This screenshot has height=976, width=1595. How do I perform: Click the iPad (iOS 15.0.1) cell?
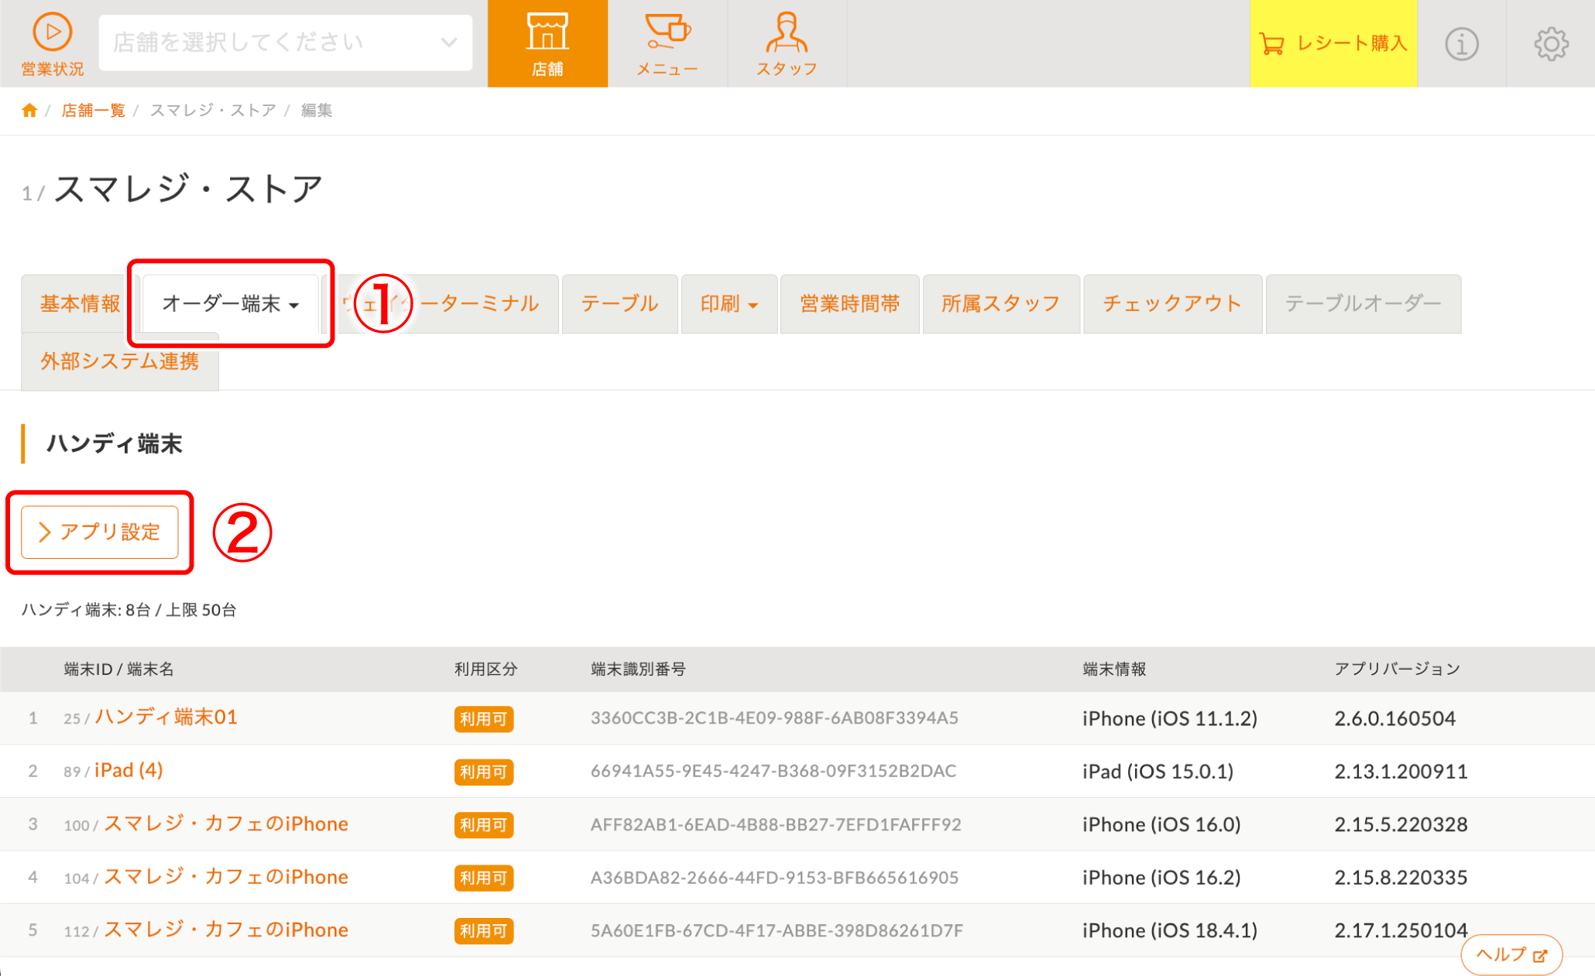pos(1158,771)
